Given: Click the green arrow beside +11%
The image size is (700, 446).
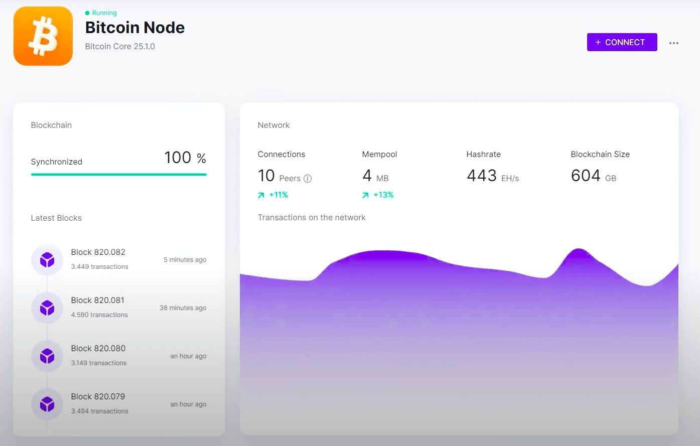Looking at the screenshot, I should (261, 195).
